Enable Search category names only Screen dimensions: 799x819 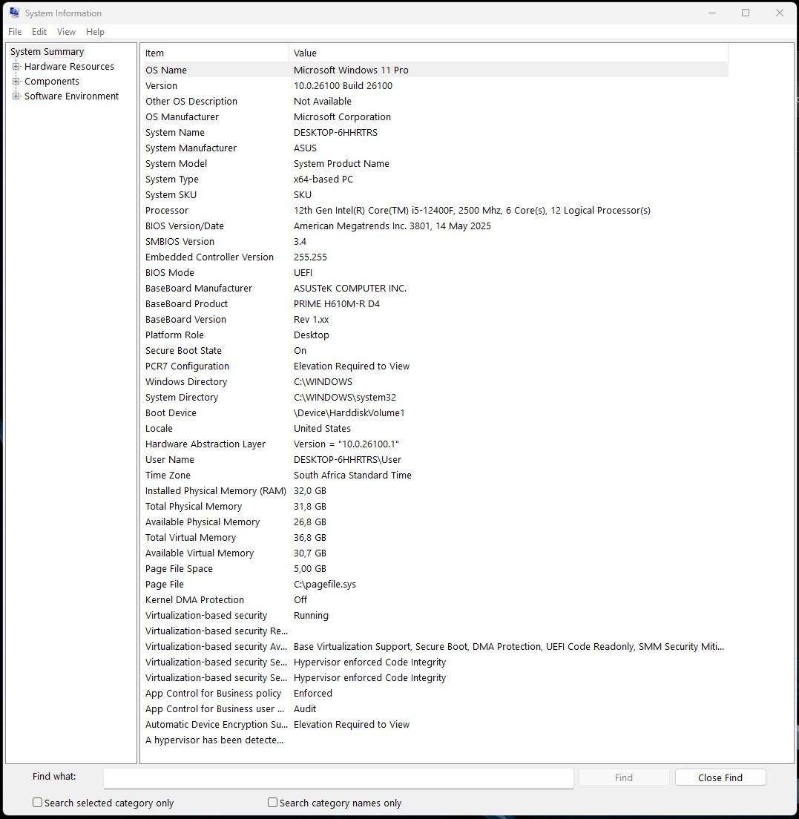pos(272,803)
